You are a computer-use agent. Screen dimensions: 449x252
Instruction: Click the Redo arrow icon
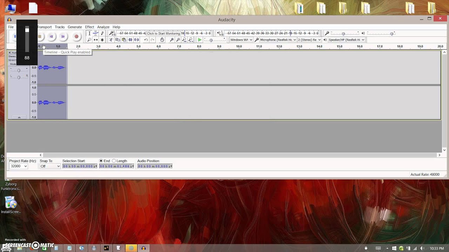[152, 40]
